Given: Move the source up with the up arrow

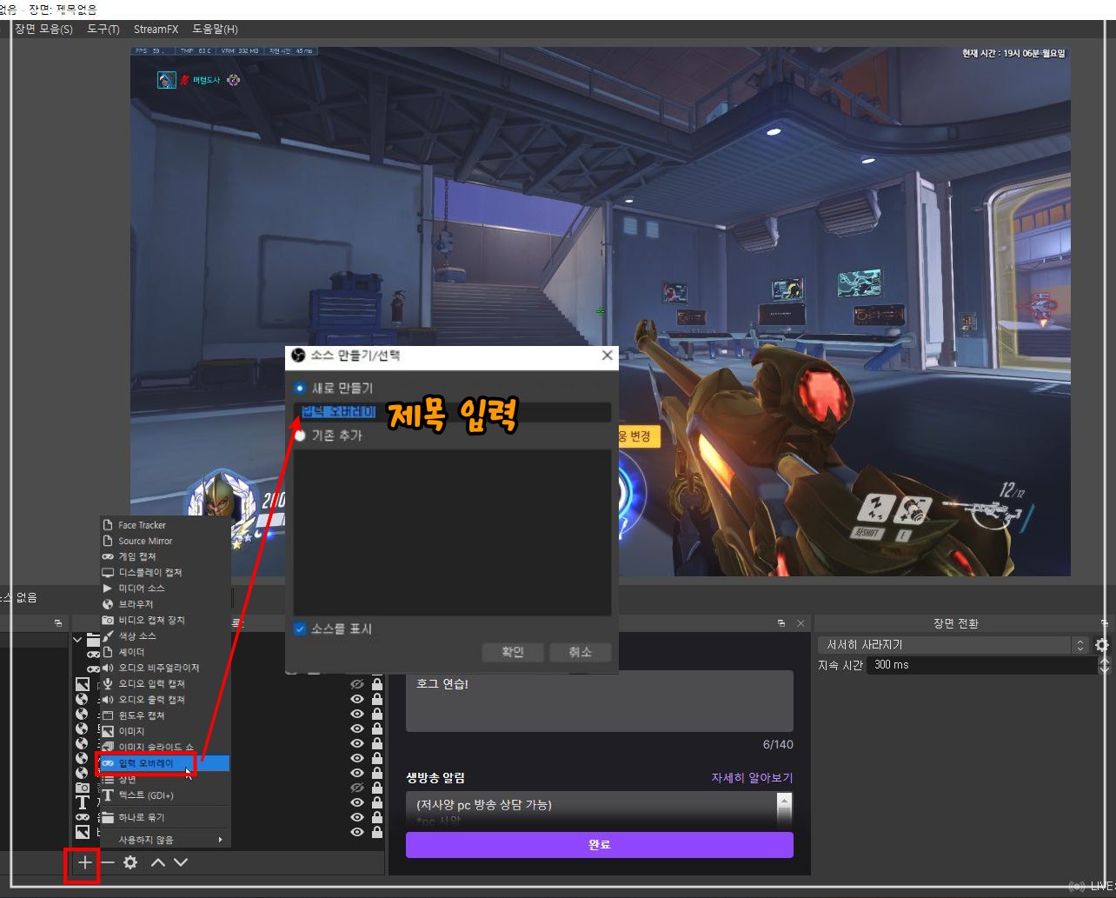Looking at the screenshot, I should (157, 862).
